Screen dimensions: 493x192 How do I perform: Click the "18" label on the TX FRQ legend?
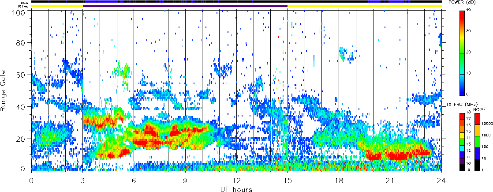[x=468, y=113]
